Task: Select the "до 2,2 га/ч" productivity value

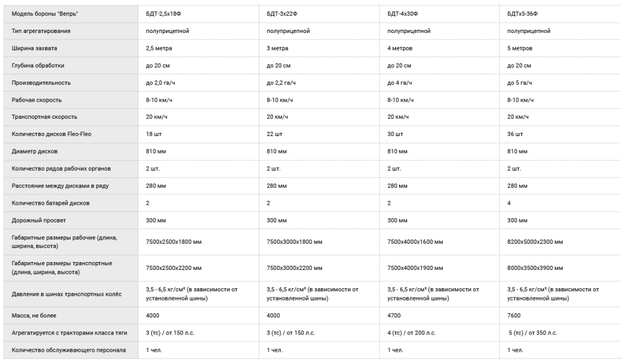Action: (282, 82)
